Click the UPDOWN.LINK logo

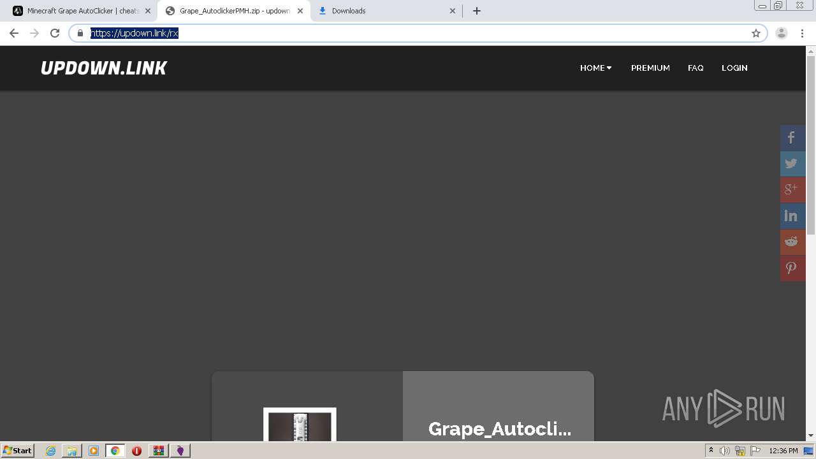pos(104,68)
